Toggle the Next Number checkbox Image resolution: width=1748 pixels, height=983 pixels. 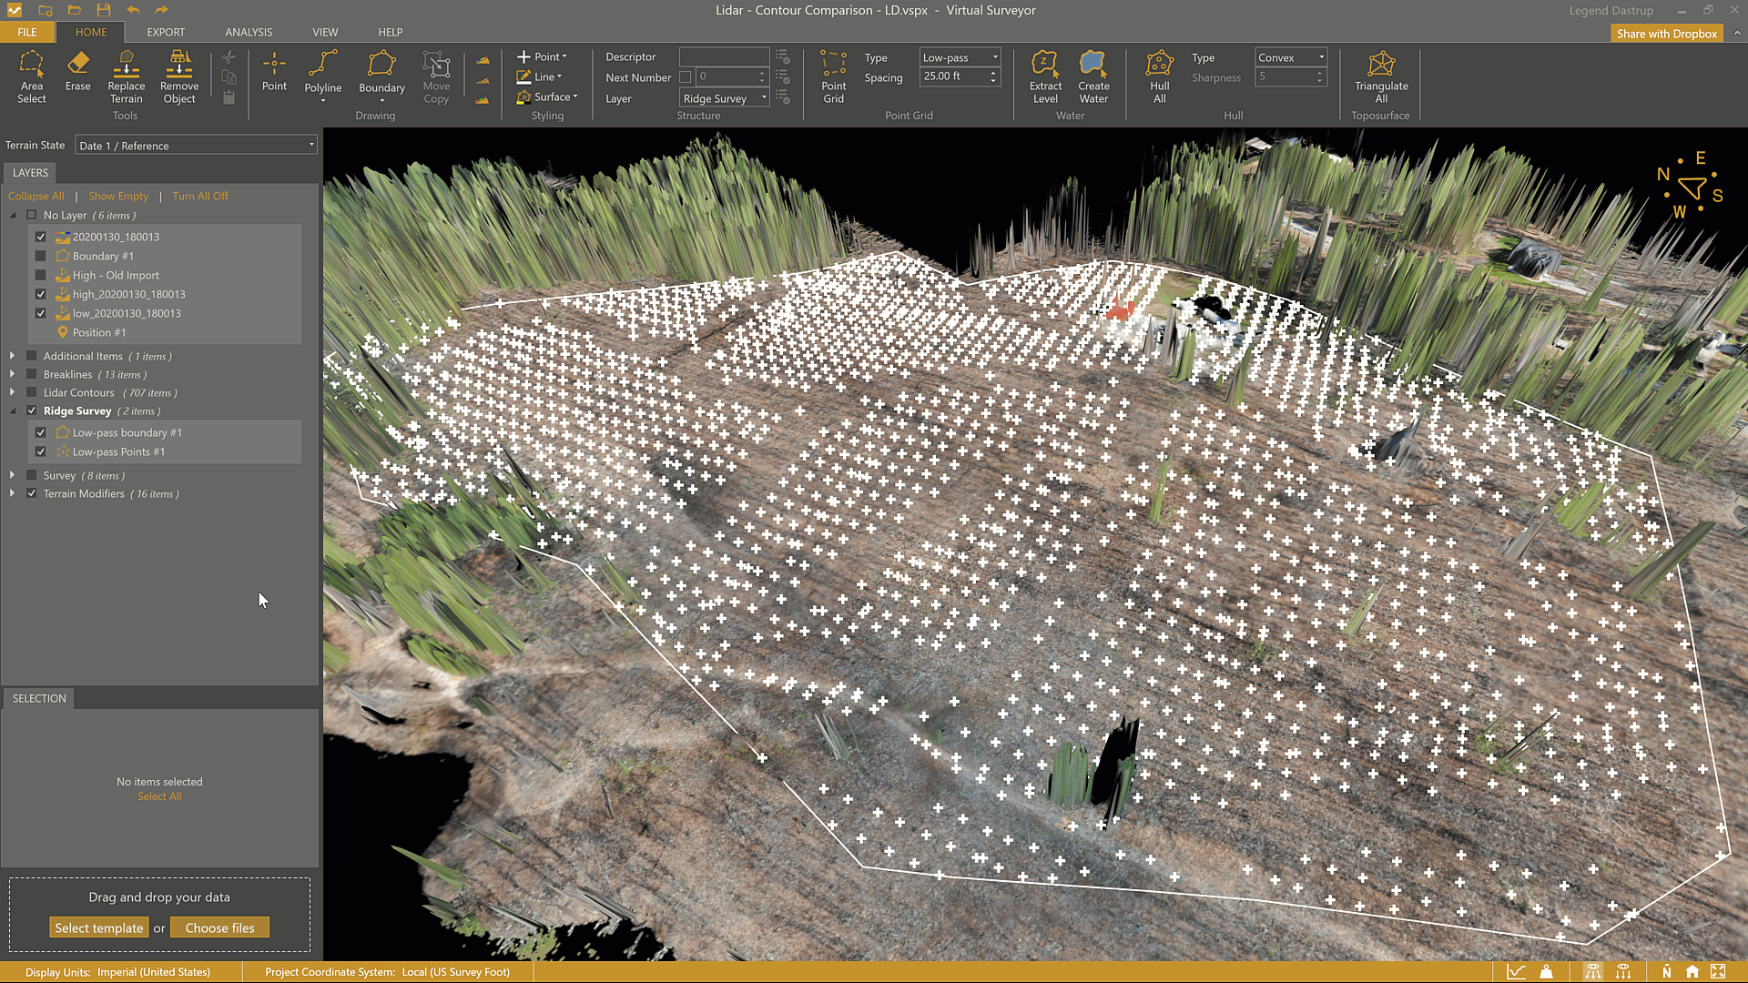pos(686,77)
